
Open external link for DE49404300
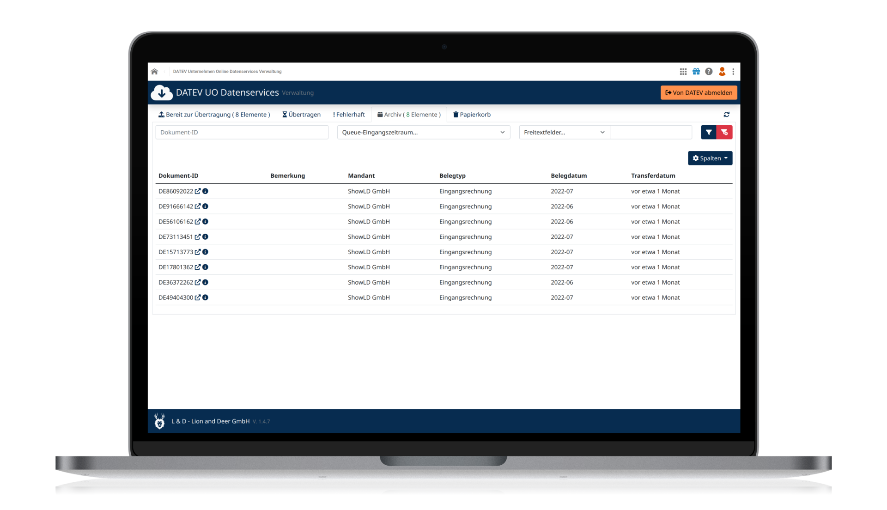(x=198, y=297)
